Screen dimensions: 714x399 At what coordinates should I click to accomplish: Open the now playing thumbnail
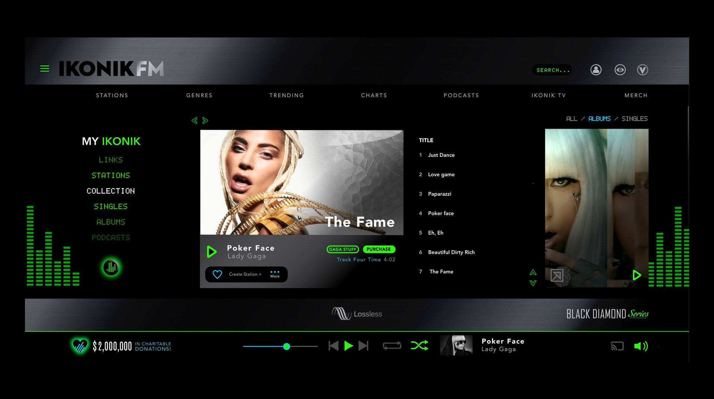tap(456, 345)
